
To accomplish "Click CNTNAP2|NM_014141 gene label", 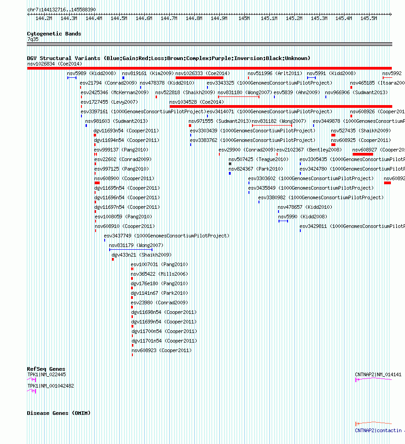I will 378,375.
